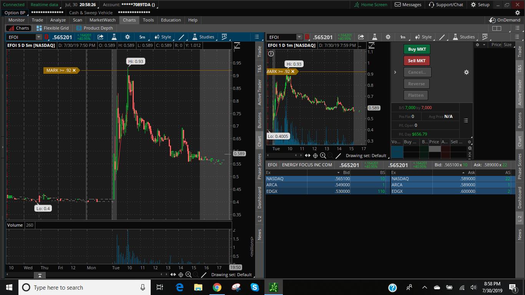Viewport: 525px width, 295px height.
Task: Zoom in using the magnifier below the right chart
Action: [323, 156]
